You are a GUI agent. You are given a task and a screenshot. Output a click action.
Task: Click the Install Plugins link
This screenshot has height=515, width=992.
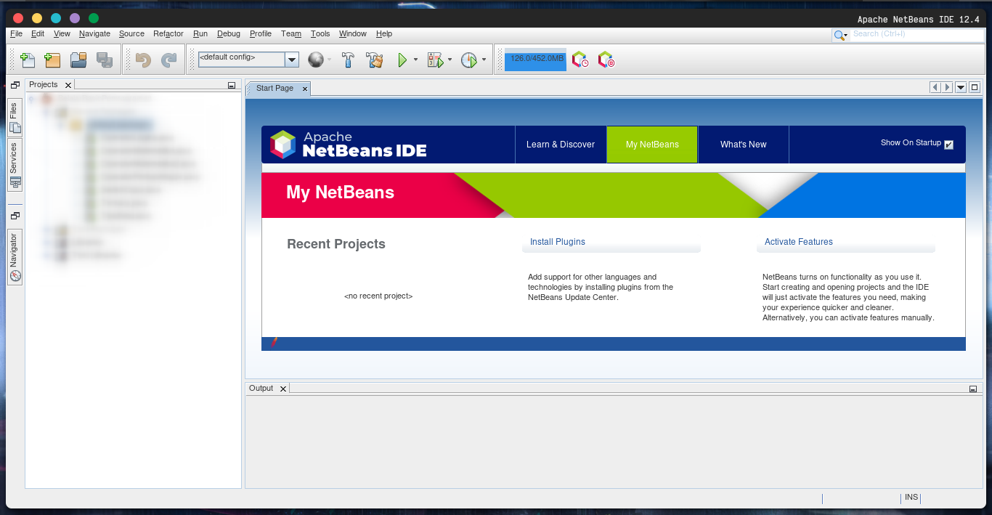click(557, 242)
